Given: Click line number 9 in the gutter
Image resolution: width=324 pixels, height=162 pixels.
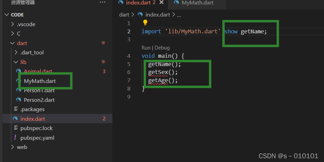Looking at the screenshot, I should click(129, 97).
